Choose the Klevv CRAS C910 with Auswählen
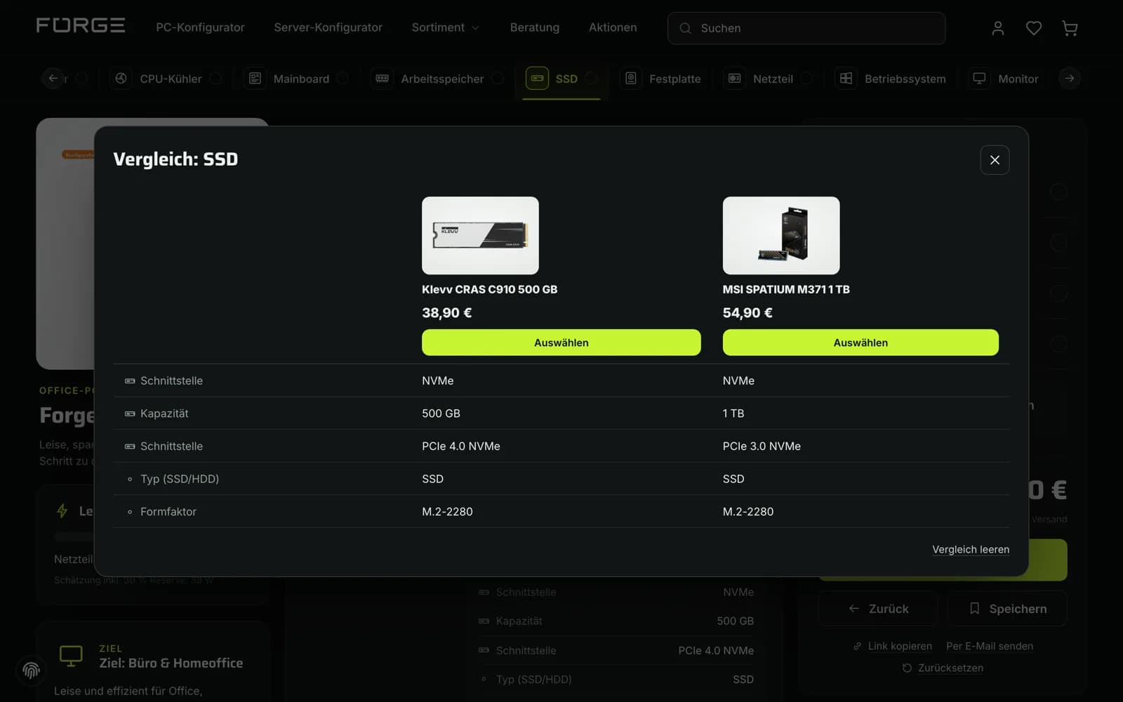Viewport: 1123px width, 702px height. click(561, 343)
